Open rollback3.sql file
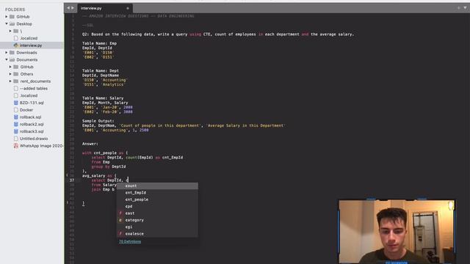 coord(32,131)
